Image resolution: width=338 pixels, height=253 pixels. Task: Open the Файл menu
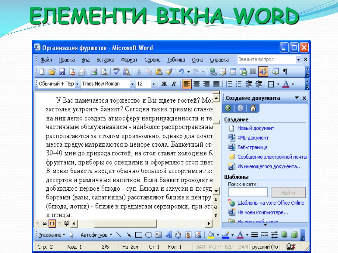click(x=46, y=60)
